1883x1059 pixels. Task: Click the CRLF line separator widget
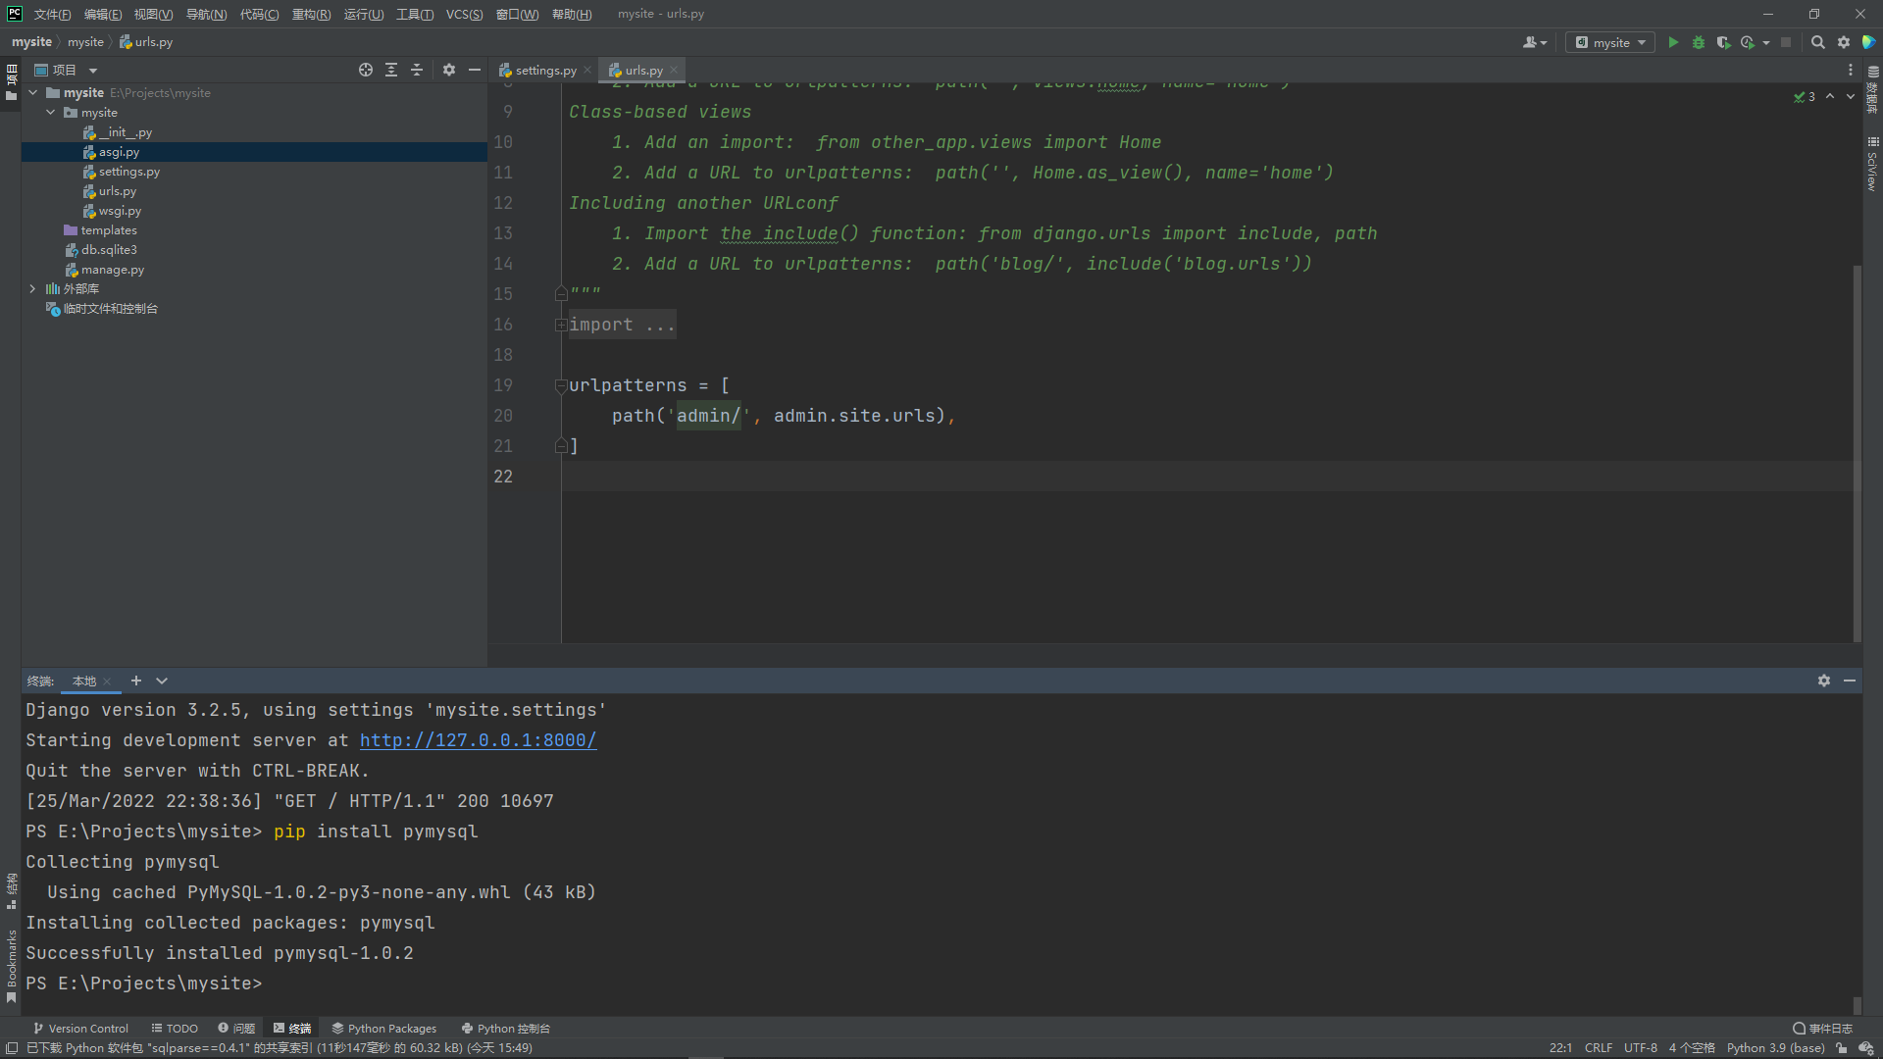(1599, 1048)
